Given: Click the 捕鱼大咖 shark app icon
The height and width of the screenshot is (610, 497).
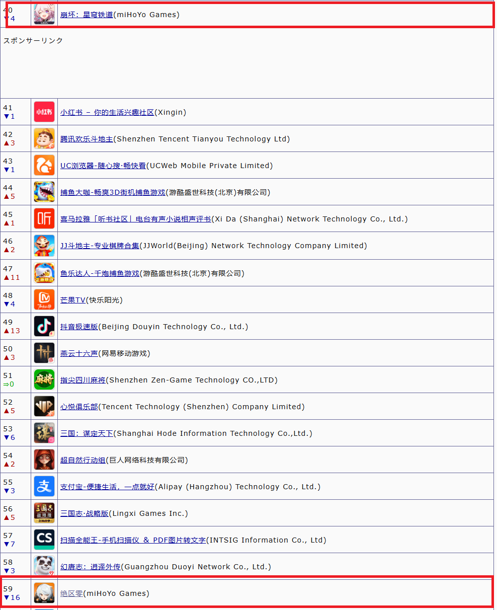Looking at the screenshot, I should point(44,192).
